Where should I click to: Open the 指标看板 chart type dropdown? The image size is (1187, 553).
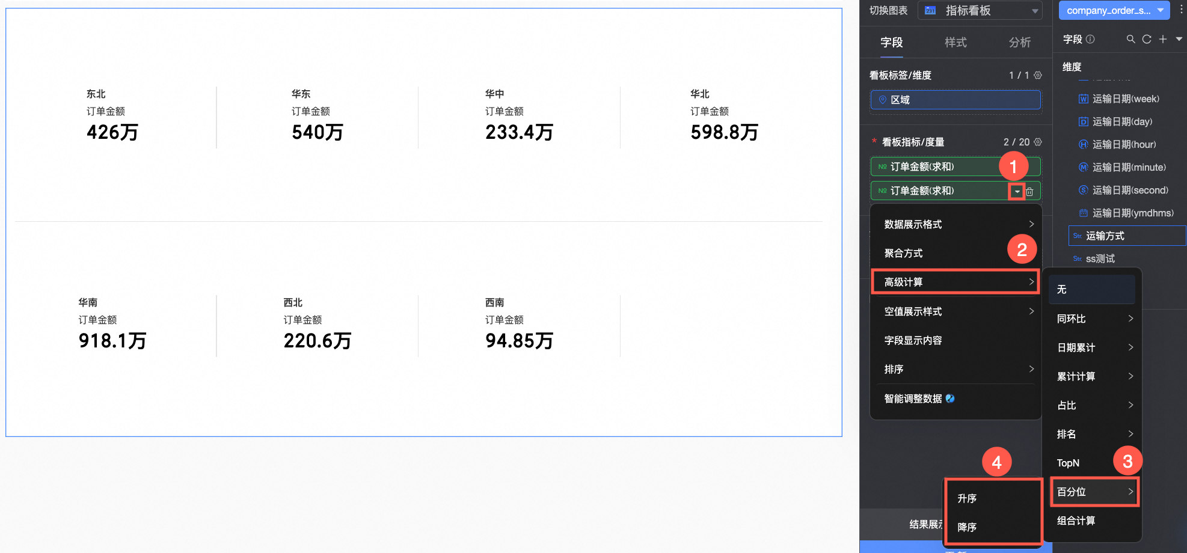click(x=980, y=10)
